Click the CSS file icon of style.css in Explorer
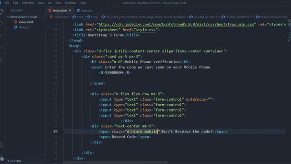The height and width of the screenshot is (164, 291). click(x=15, y=27)
